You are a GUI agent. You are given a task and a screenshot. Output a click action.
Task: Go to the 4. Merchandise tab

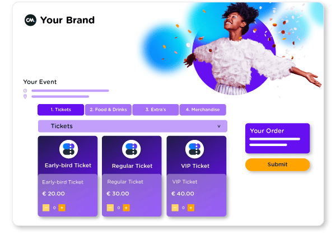coord(203,110)
